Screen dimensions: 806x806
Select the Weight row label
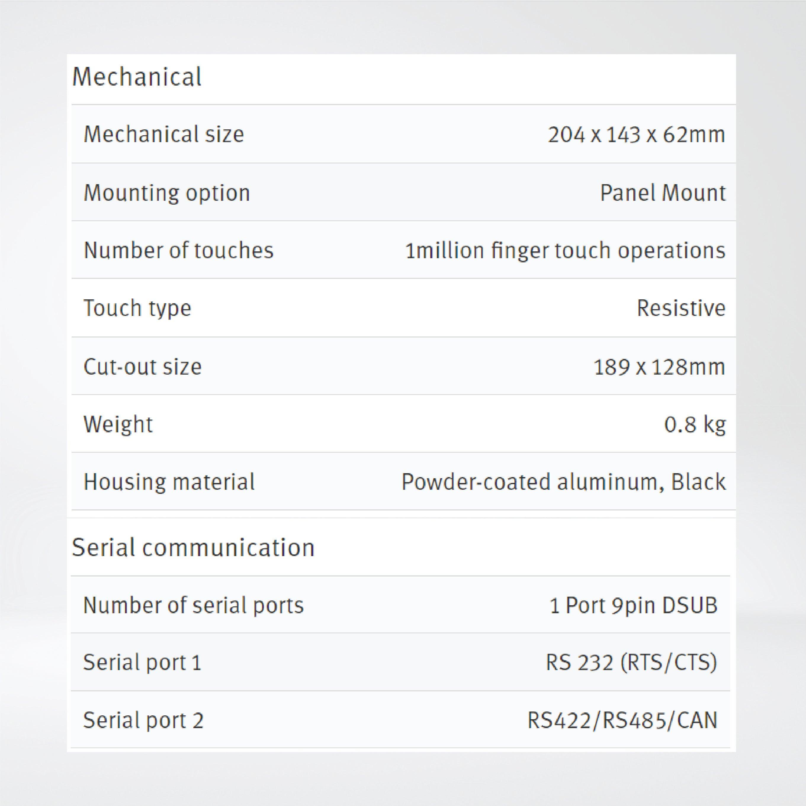coord(118,424)
